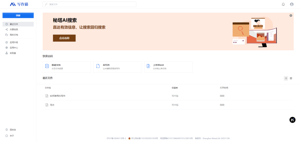Click the 秘塔AI搜索 banner title
This screenshot has height=142, width=300.
tap(65, 21)
